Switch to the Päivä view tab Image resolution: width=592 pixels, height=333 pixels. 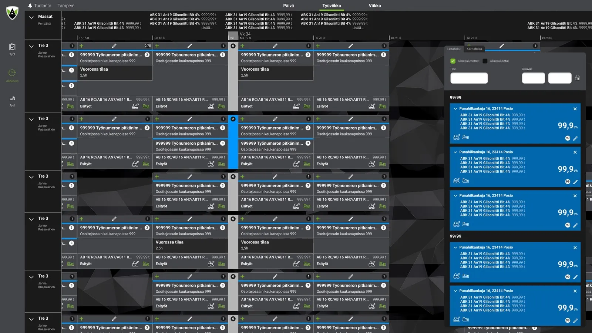289,6
